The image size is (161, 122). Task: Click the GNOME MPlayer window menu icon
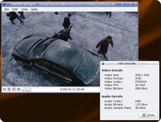click(x=5, y=4)
